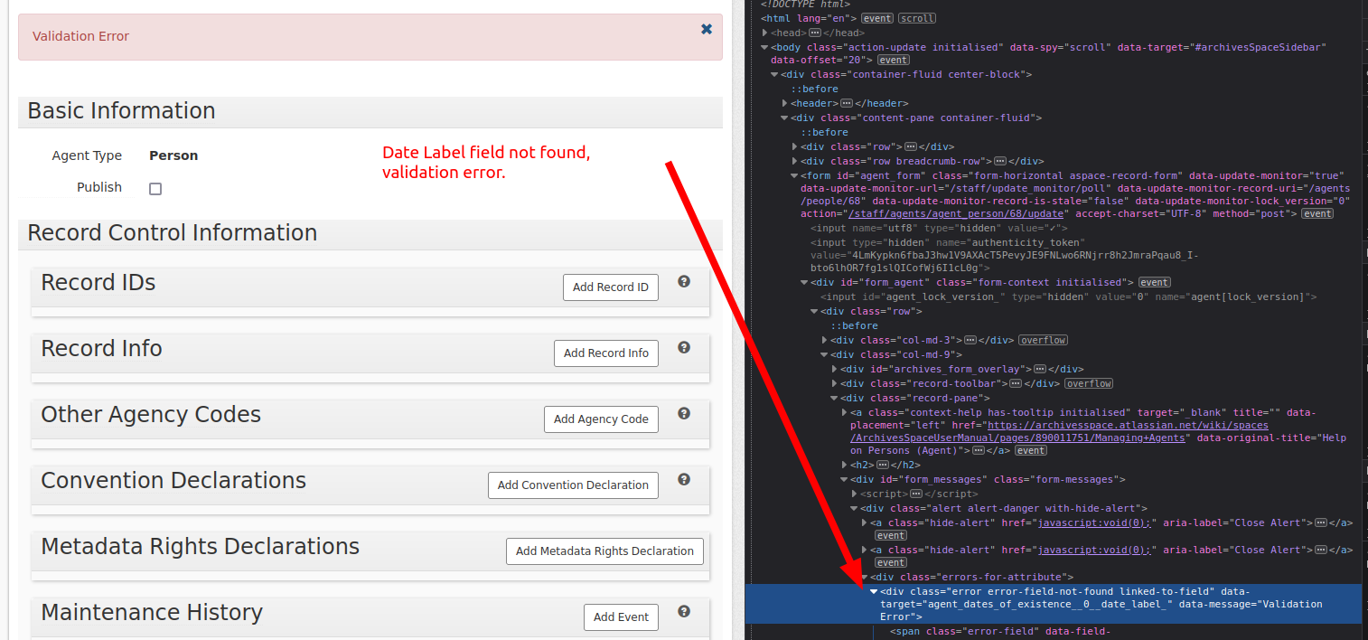Click the Basic Information heading
The image size is (1368, 640).
click(x=121, y=111)
